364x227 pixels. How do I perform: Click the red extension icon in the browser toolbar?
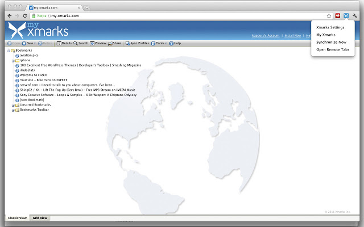[x=338, y=16]
